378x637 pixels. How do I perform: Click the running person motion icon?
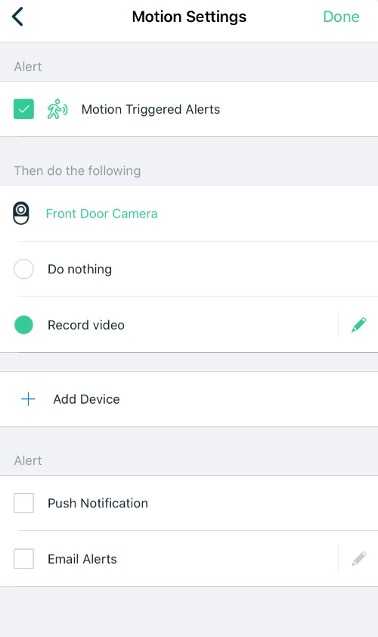[57, 109]
